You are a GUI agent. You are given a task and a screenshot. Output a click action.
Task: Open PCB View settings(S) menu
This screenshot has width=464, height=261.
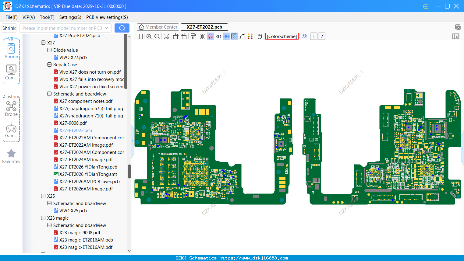pos(107,17)
